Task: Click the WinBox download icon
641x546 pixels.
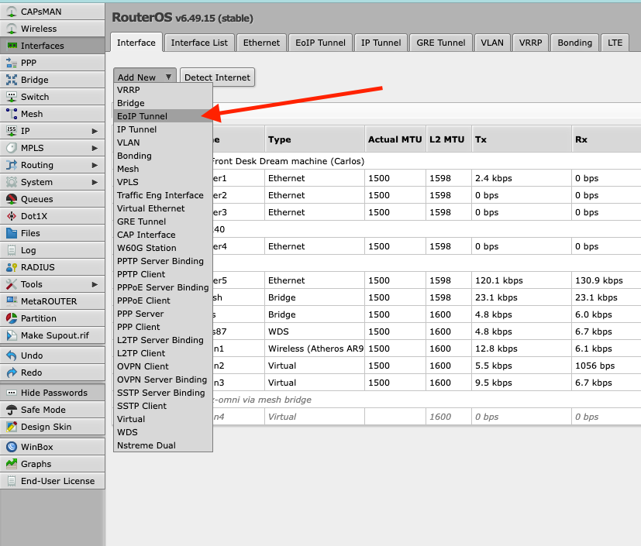Action: [12, 447]
